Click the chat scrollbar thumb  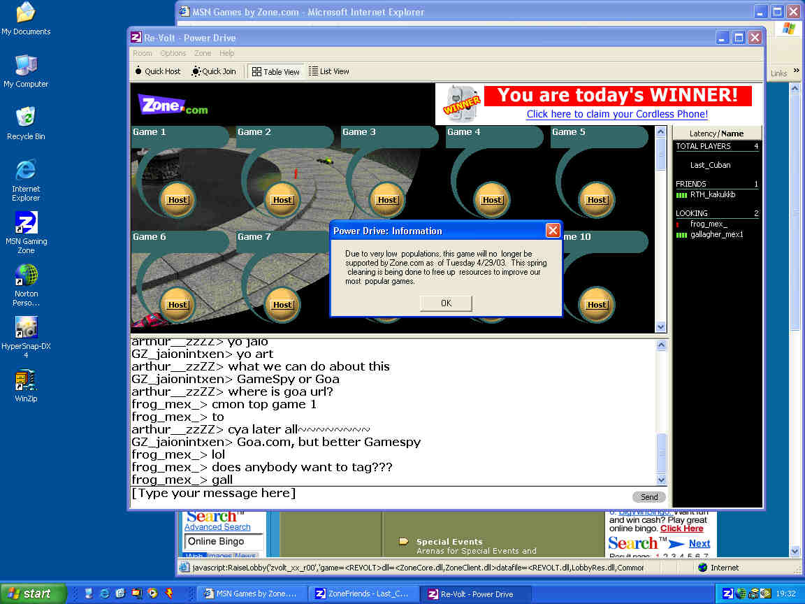click(661, 452)
